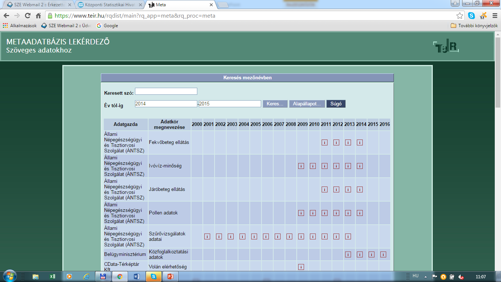Open Word from the taskbar
The width and height of the screenshot is (501, 282).
pos(136,276)
